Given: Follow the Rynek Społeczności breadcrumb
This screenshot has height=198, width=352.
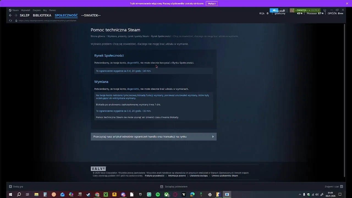Looking at the screenshot, I should (161, 36).
